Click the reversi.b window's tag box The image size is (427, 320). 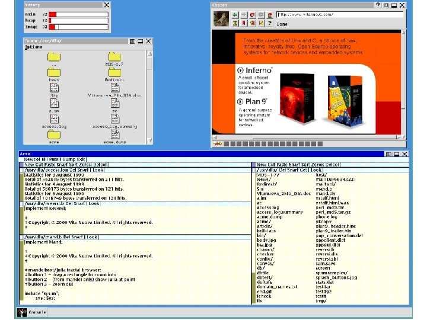[21, 203]
